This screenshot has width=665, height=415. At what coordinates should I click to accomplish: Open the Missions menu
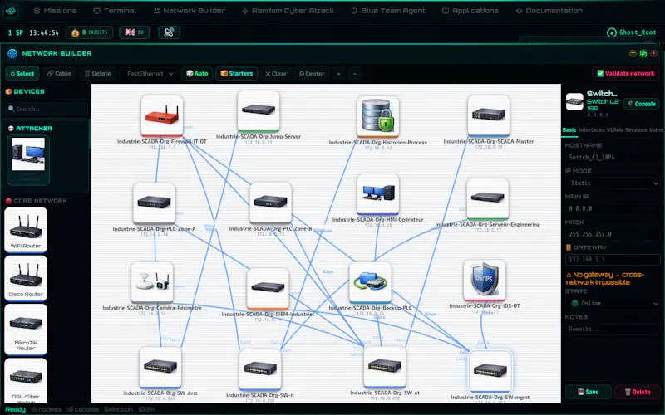coord(55,11)
